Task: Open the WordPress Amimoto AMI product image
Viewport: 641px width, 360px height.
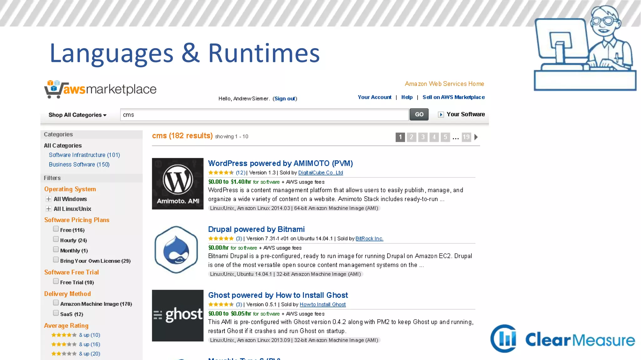Action: point(178,184)
